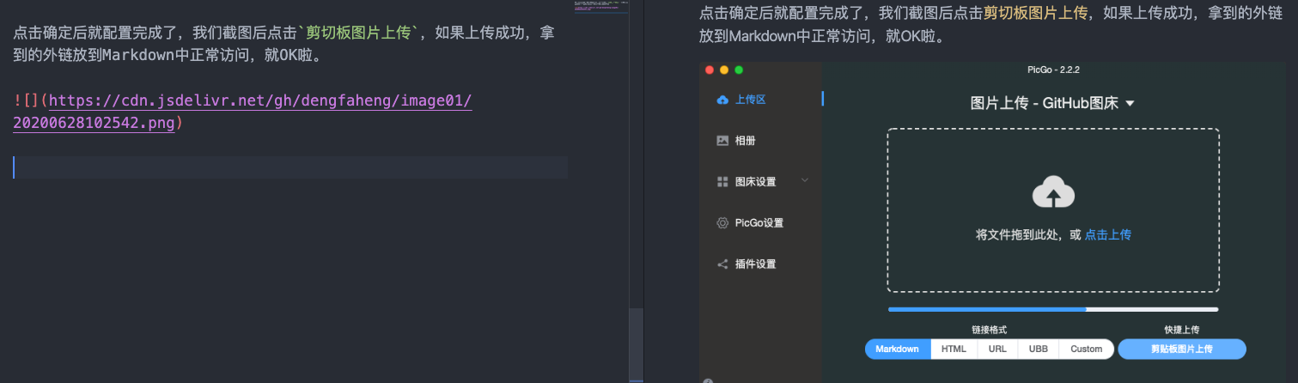Open the PicGo设置 sidebar label
Image resolution: width=1298 pixels, height=383 pixels.
click(759, 223)
